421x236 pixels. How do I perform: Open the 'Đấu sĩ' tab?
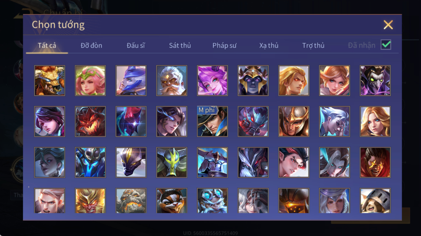coord(136,45)
